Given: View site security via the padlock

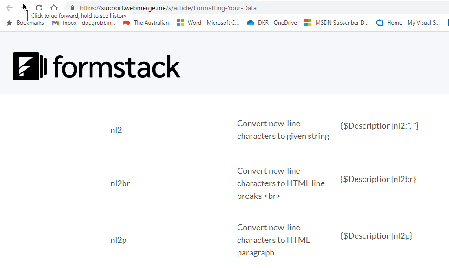Looking at the screenshot, I should tap(72, 7).
